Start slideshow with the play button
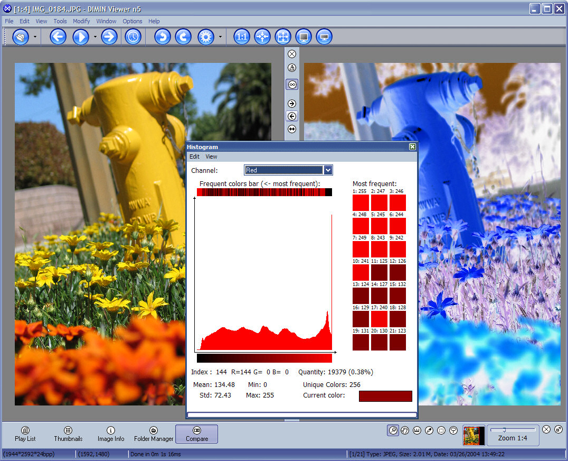The height and width of the screenshot is (461, 568). point(80,37)
